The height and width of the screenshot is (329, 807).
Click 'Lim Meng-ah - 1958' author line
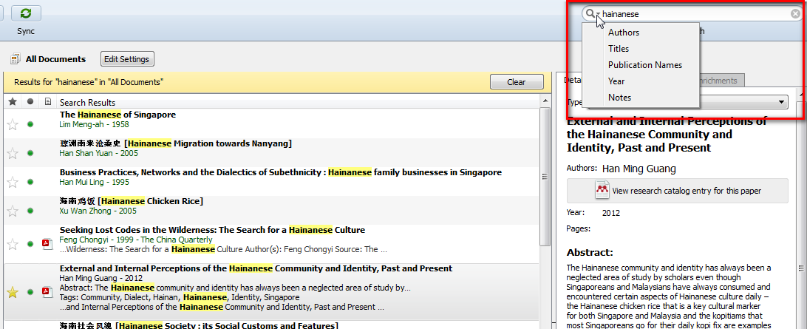[94, 125]
